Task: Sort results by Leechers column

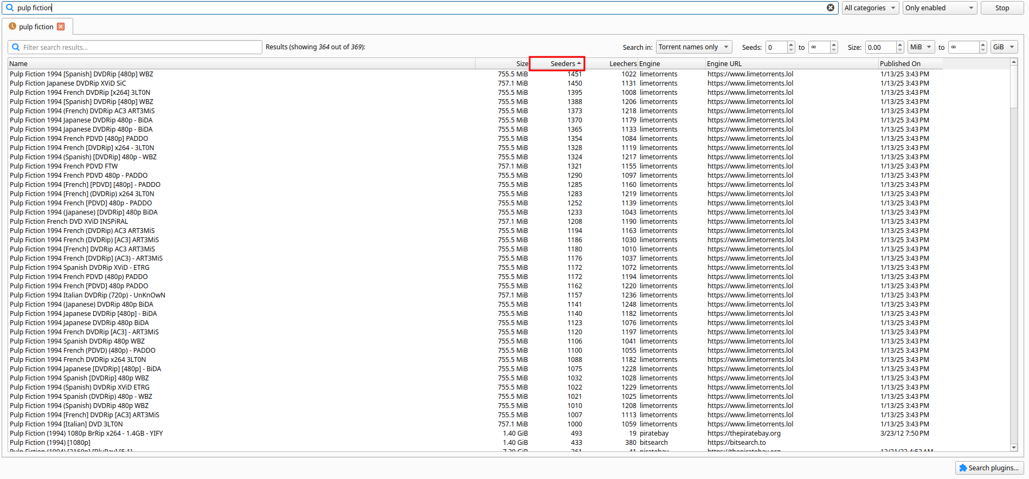Action: point(611,63)
